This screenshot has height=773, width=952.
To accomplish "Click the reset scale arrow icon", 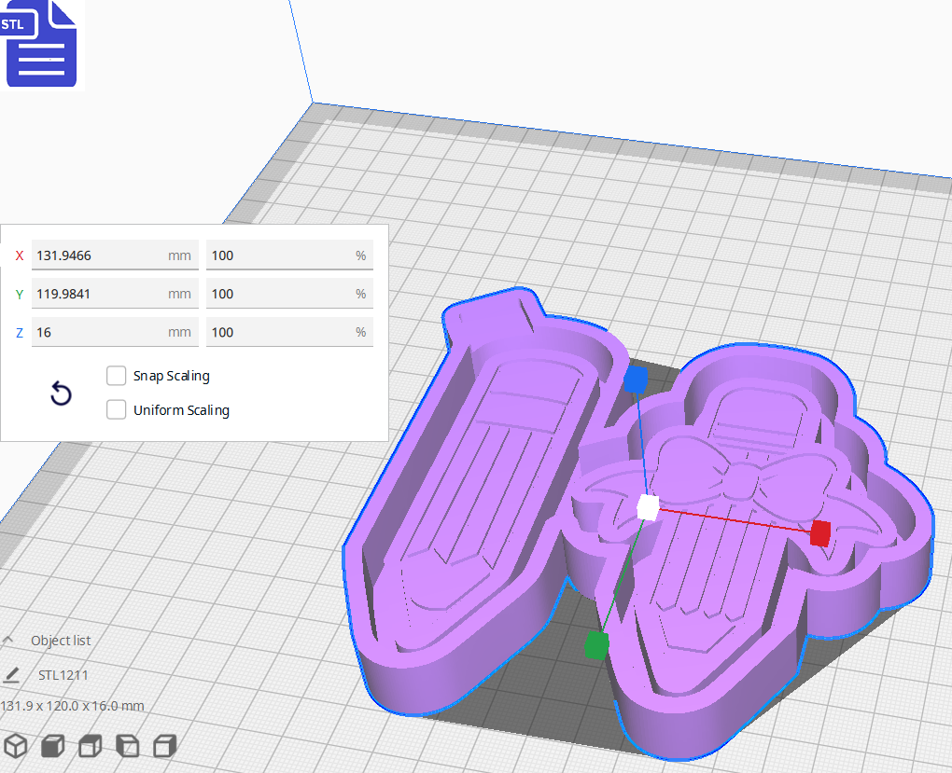I will click(61, 394).
